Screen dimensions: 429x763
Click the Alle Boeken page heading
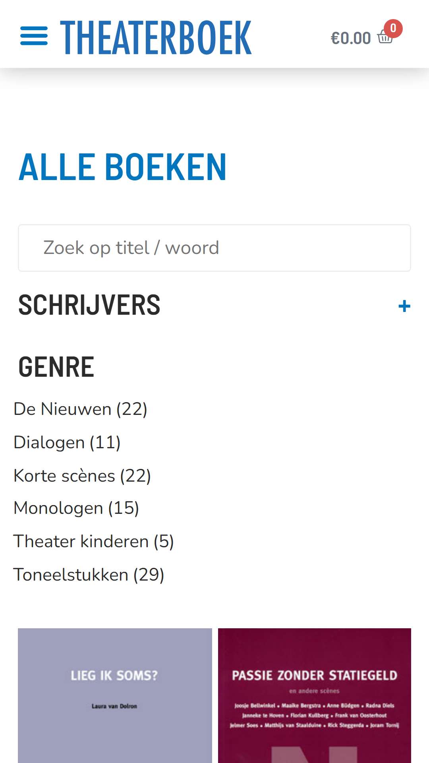click(123, 167)
